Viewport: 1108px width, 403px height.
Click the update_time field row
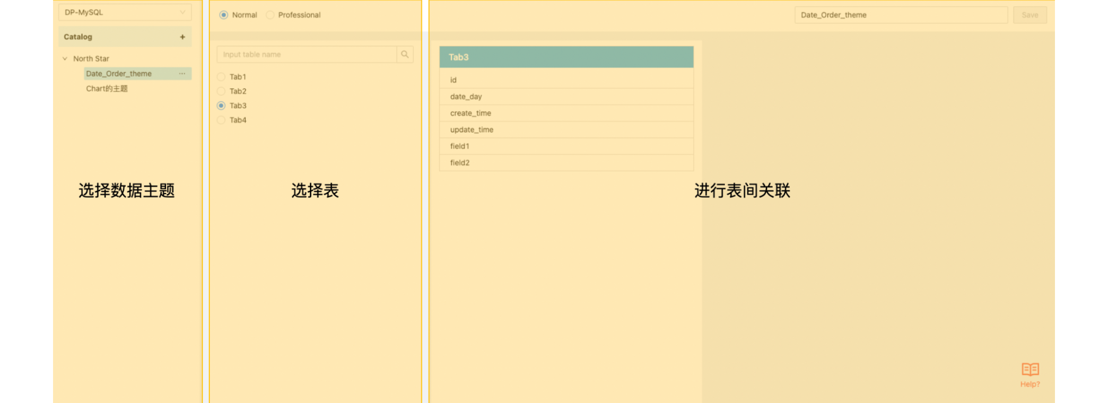coord(566,129)
